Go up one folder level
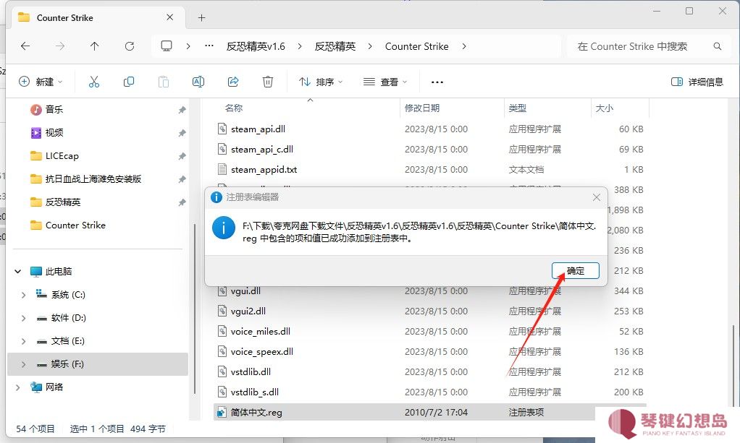 (x=94, y=46)
